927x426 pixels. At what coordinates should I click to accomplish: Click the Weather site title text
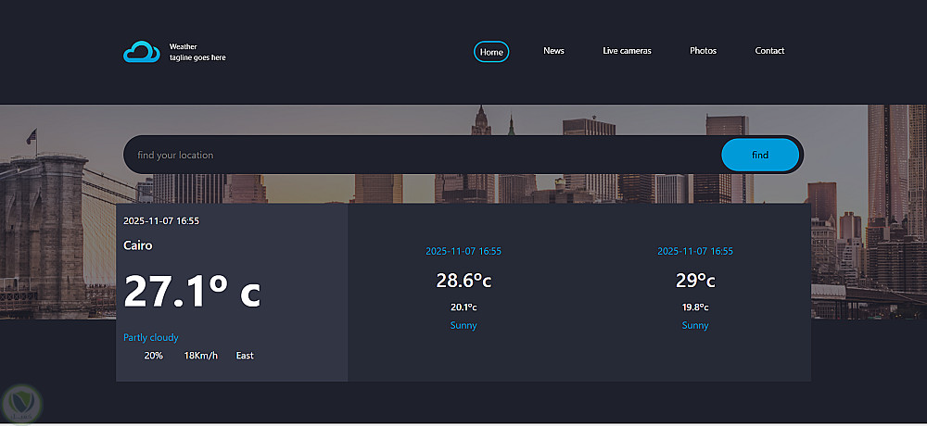point(183,46)
